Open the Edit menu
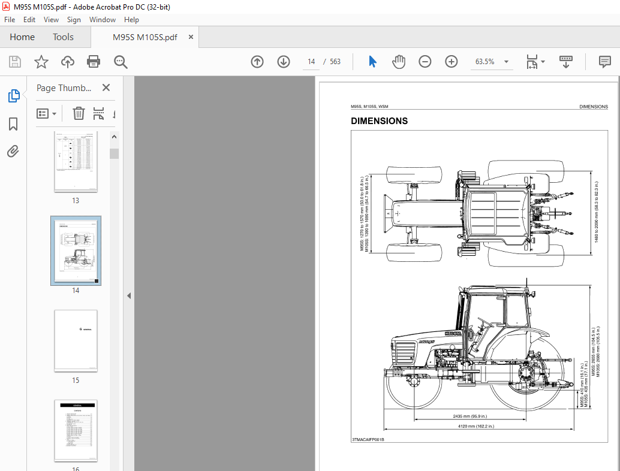 point(29,20)
